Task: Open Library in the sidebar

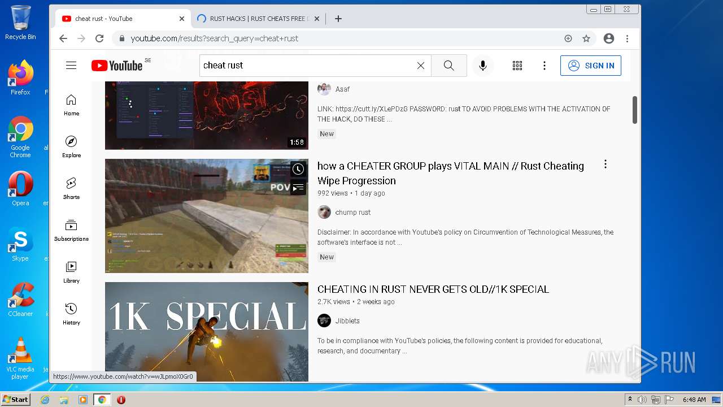Action: point(71,272)
